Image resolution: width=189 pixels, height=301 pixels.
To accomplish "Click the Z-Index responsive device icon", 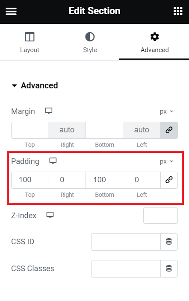I will [50, 215].
